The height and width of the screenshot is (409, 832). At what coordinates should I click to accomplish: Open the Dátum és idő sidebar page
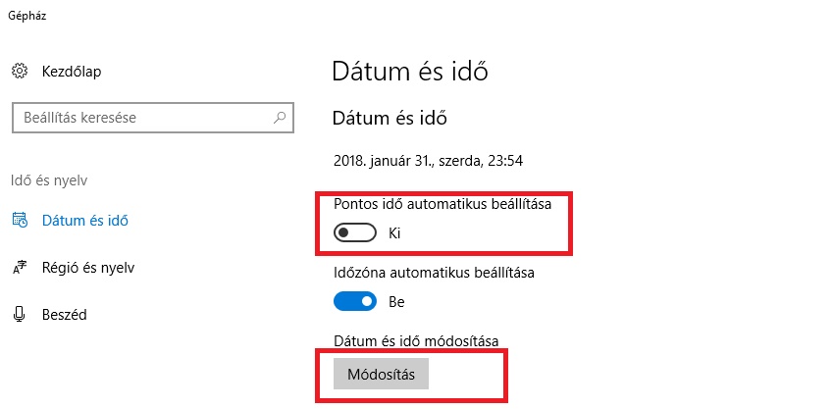click(84, 221)
